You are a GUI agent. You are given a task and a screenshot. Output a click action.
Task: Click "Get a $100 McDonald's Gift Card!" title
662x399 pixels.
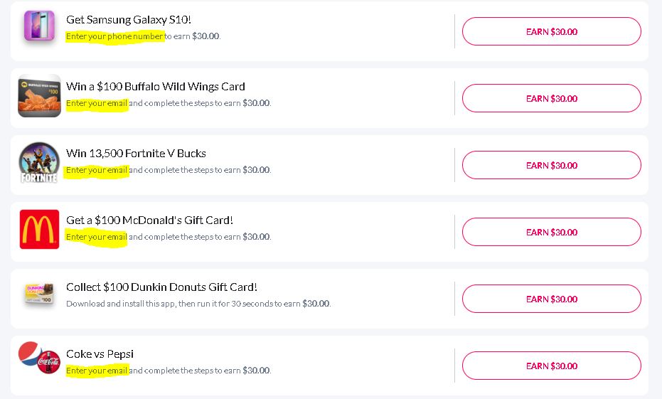(x=149, y=220)
